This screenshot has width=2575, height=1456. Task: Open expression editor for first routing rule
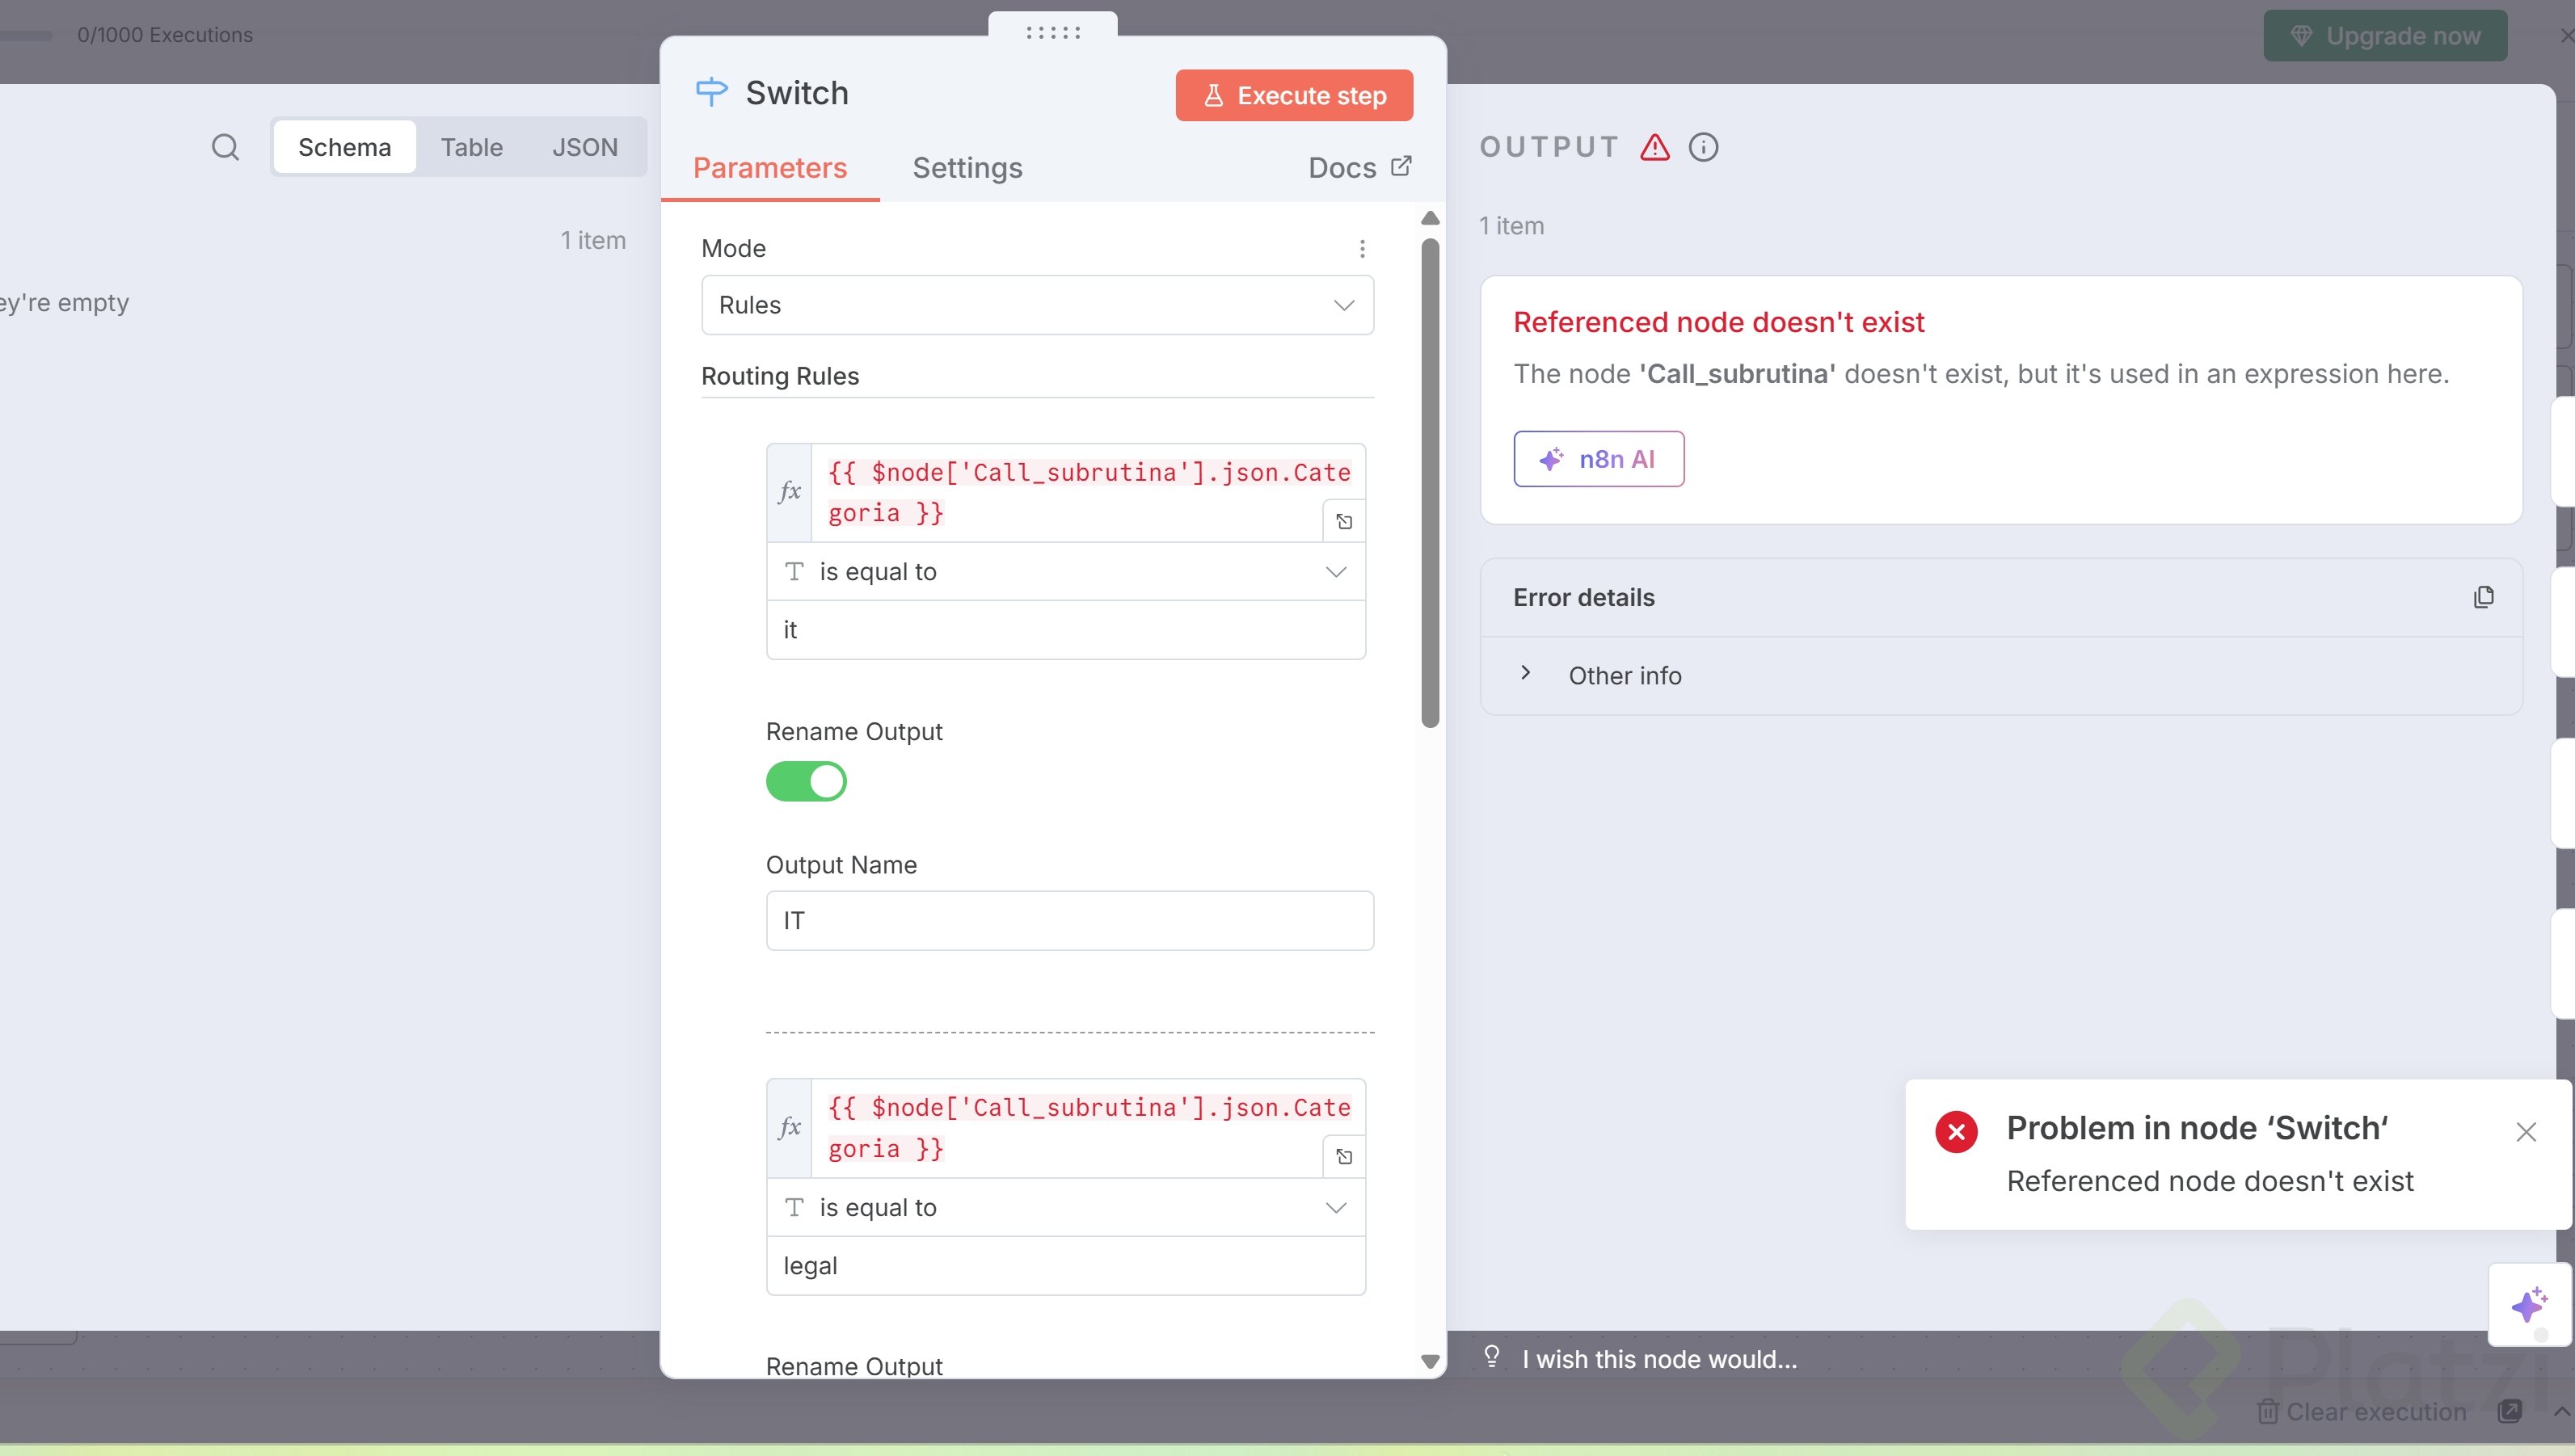[1344, 521]
